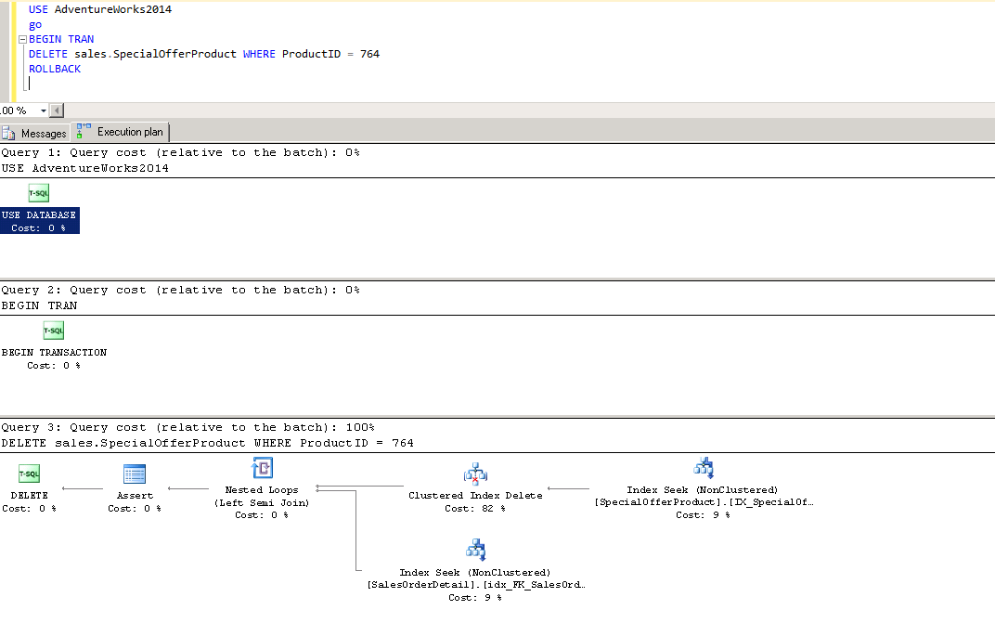Click the Query 3 cost header text
The width and height of the screenshot is (995, 623).
pos(187,427)
